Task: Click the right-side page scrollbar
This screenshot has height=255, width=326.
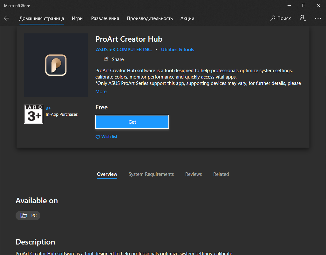Action: [324, 127]
